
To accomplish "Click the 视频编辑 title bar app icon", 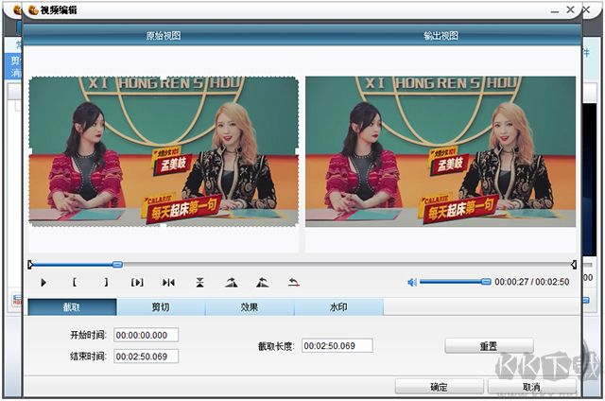I will (33, 10).
